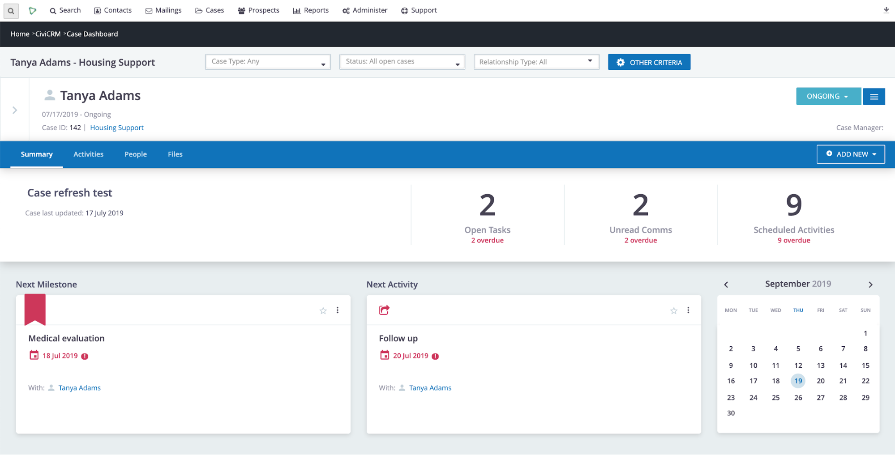Click overdue warning icon next to 18 Jul 2019

point(85,357)
